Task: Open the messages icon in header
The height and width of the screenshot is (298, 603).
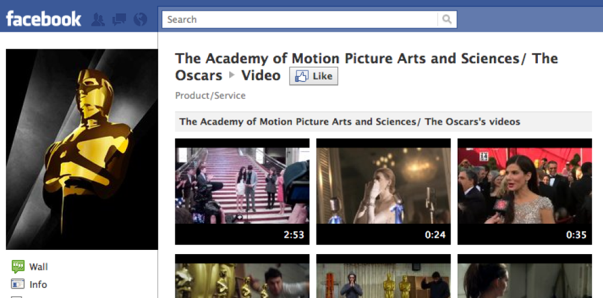Action: coord(119,19)
